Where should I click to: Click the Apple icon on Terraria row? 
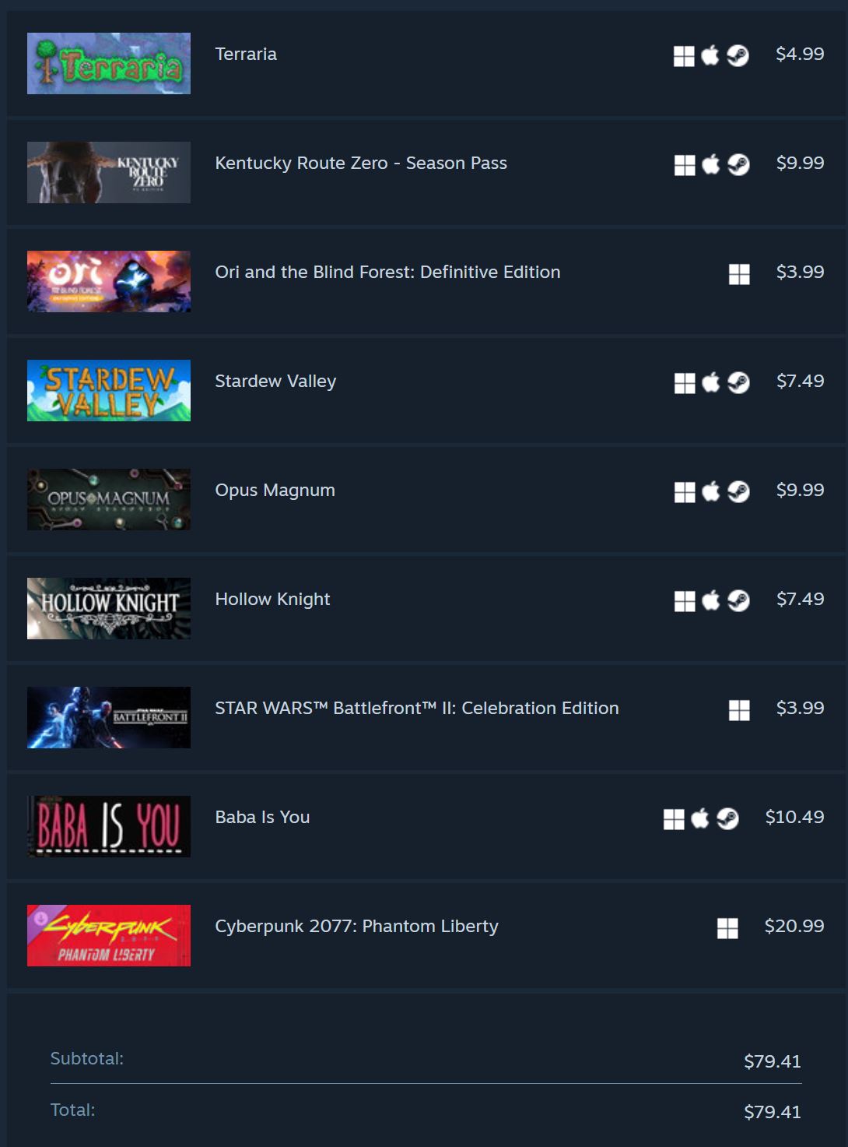point(710,55)
